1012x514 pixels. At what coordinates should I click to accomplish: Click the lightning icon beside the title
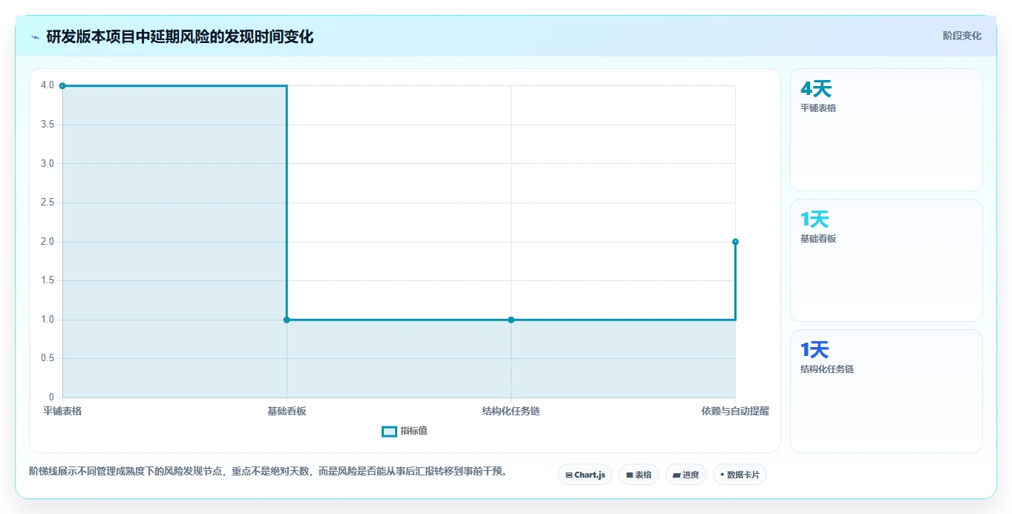35,37
